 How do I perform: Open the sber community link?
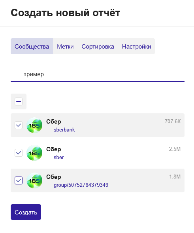[59, 157]
